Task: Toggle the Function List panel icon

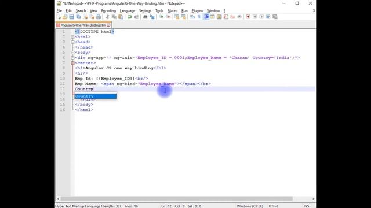Action: [225, 17]
